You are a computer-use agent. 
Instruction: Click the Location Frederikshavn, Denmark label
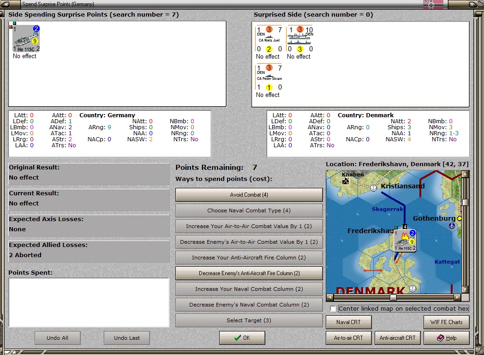point(397,164)
